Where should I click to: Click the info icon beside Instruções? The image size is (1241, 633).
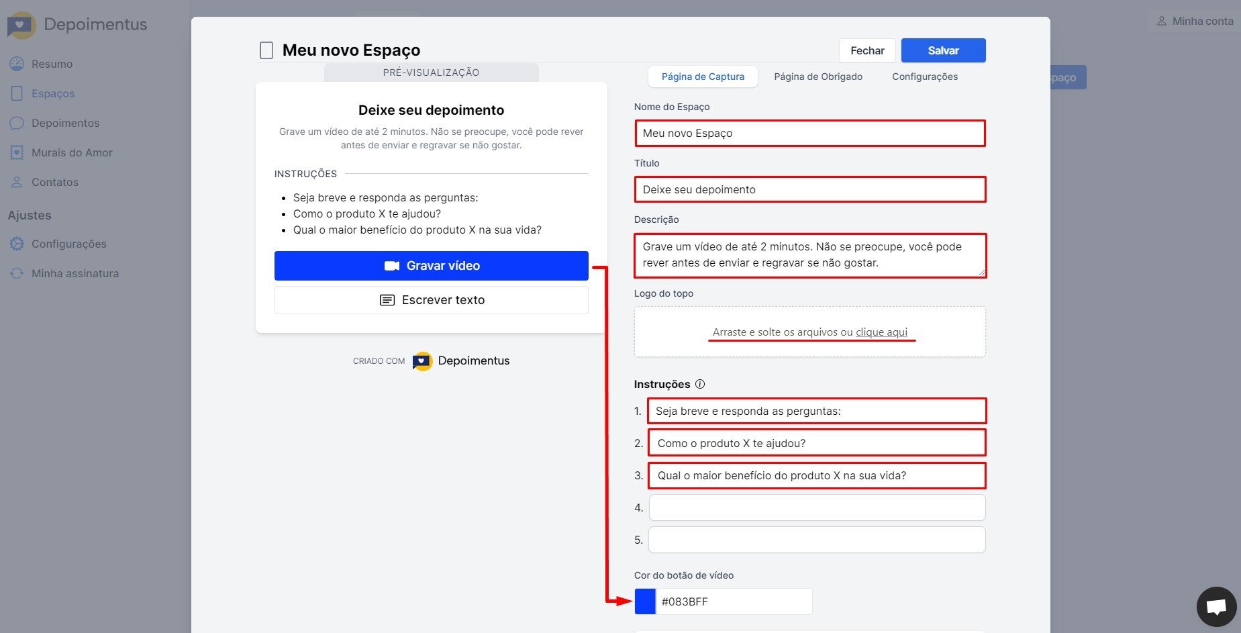click(x=700, y=384)
